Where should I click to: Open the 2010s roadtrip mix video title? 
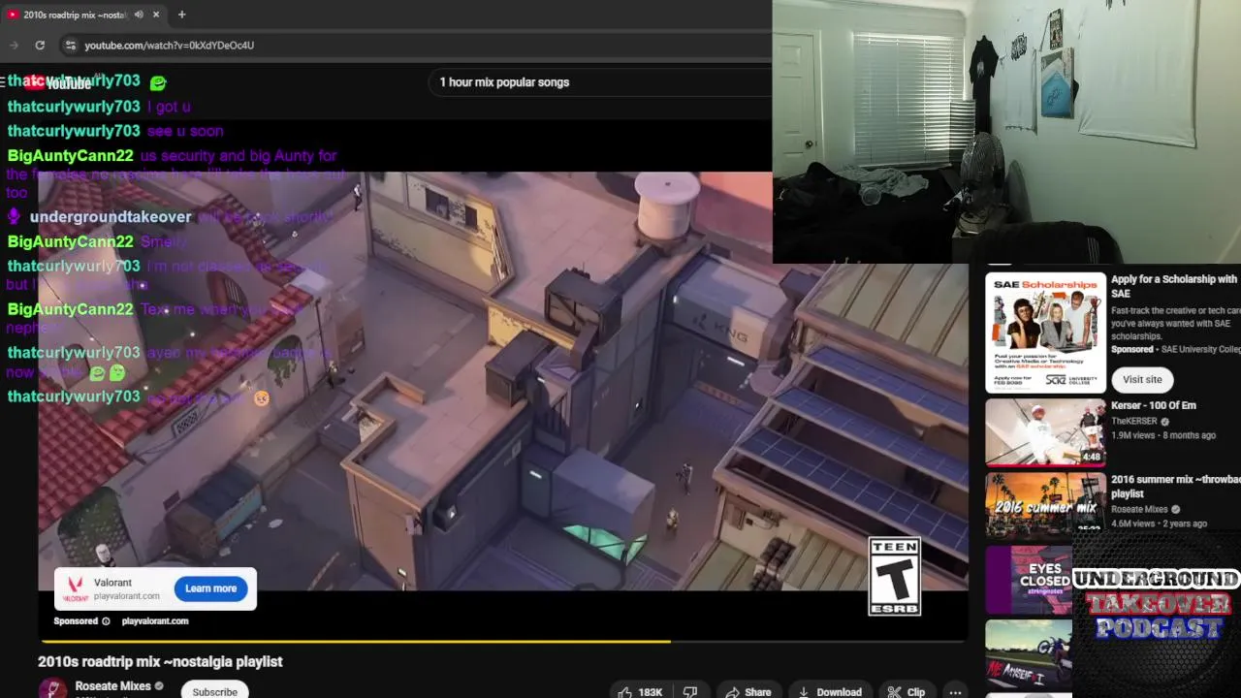coord(160,661)
